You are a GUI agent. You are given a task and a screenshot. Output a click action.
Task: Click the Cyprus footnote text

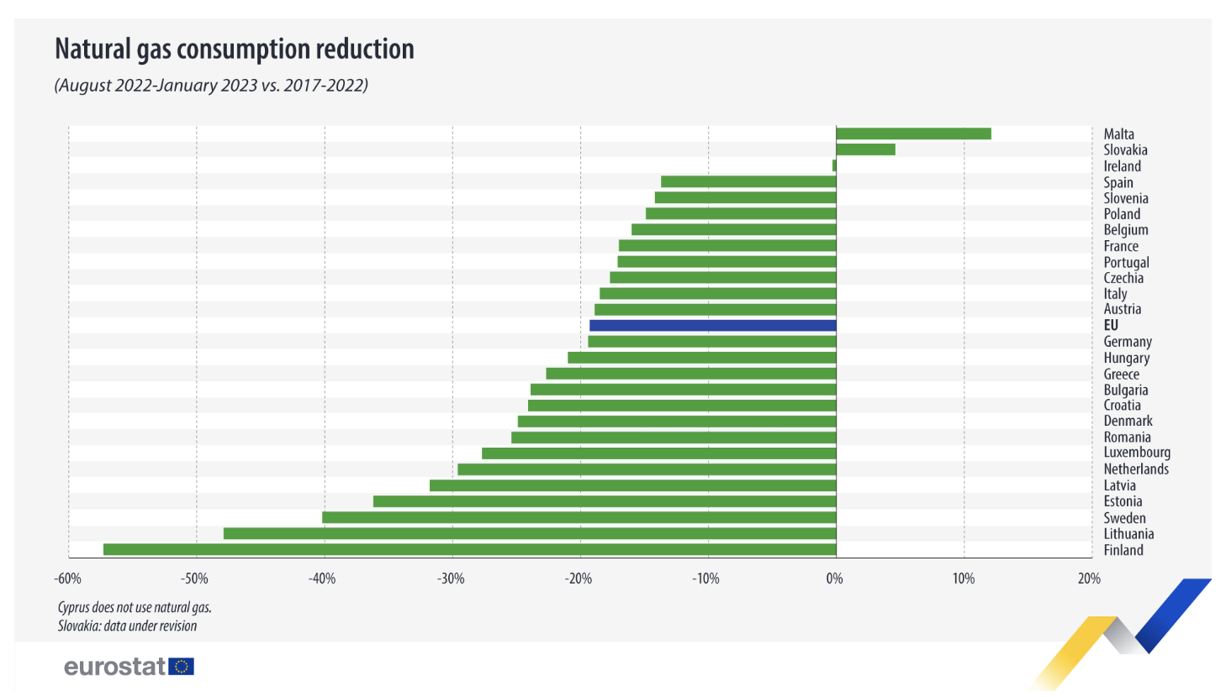[135, 606]
